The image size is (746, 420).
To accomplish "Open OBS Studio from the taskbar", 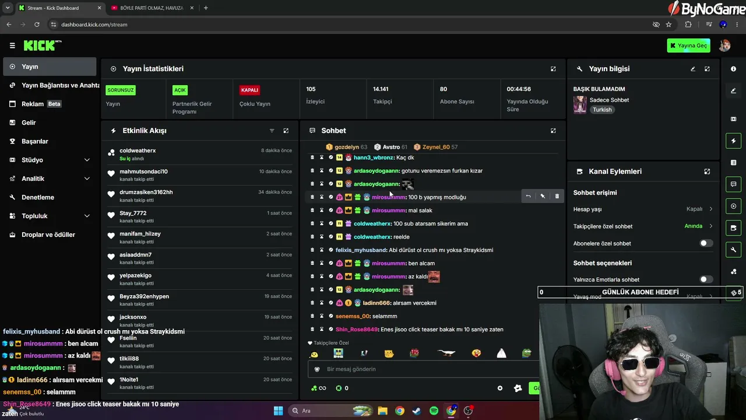I will (x=468, y=411).
